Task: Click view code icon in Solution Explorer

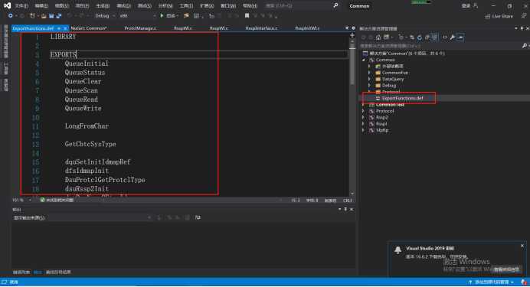Action: click(445, 38)
